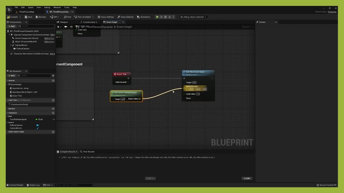Click FollowCamera variable type icon

click(38, 125)
